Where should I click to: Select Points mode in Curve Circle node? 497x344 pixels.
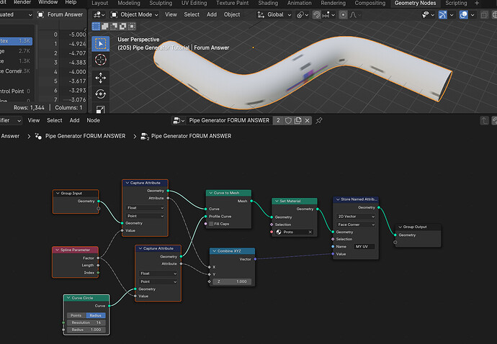(x=76, y=315)
